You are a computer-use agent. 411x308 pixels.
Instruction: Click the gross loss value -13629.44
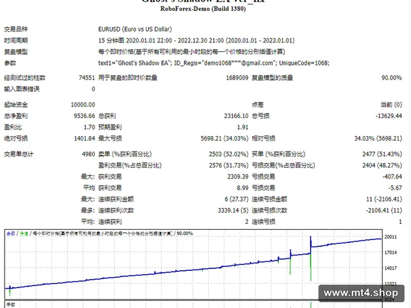[x=389, y=116]
